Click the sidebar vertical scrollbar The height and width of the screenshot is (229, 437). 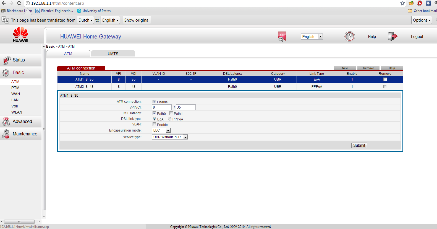click(x=44, y=129)
